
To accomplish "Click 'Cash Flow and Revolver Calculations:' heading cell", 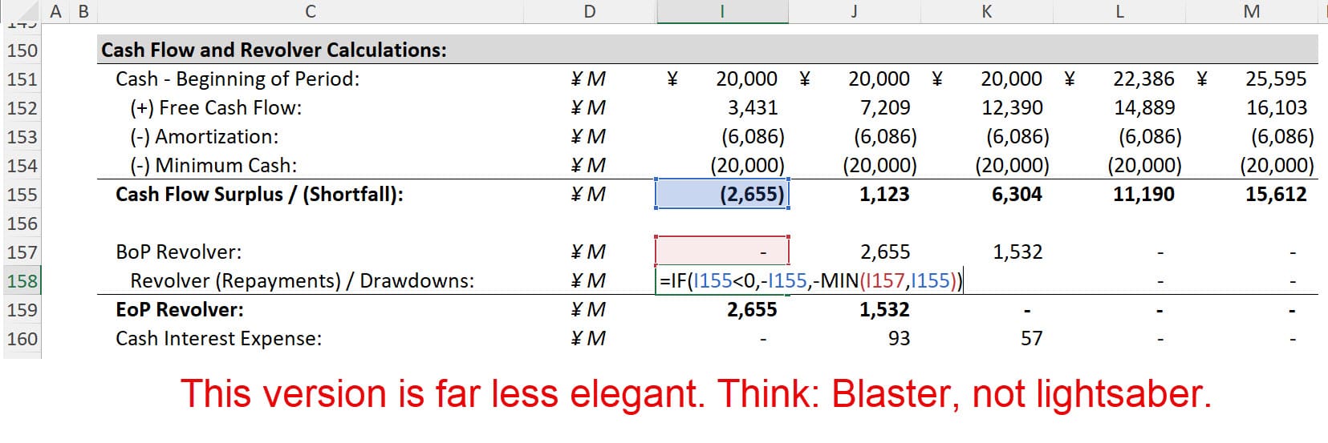I will tap(274, 50).
